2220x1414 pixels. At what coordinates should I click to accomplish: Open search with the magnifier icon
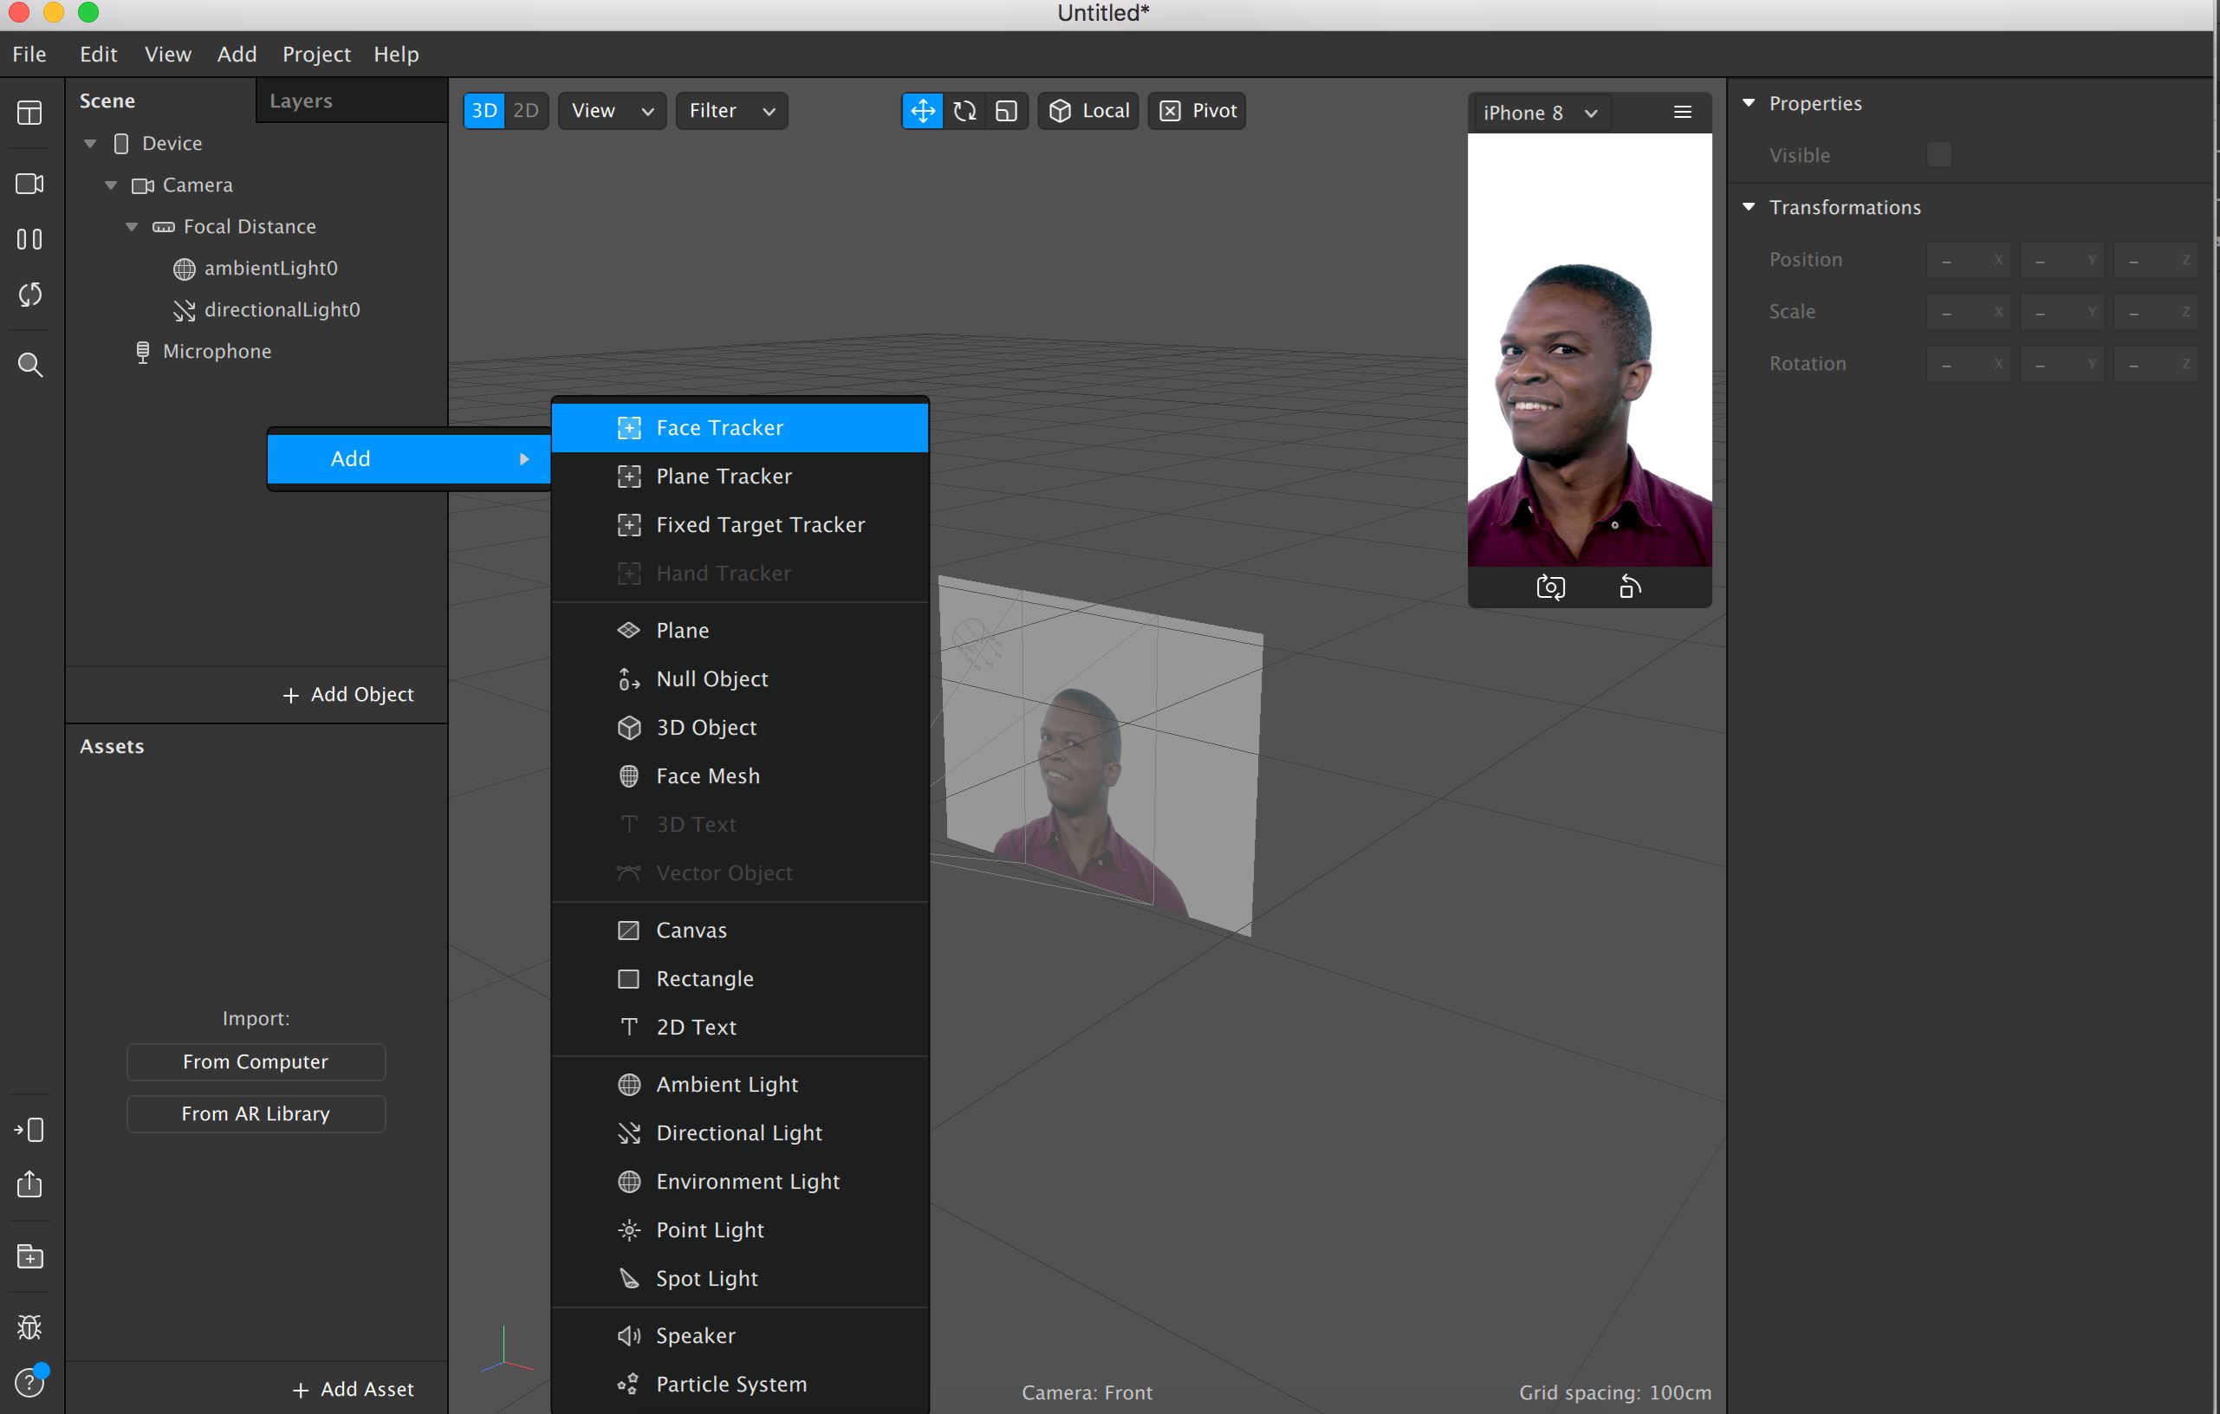29,365
